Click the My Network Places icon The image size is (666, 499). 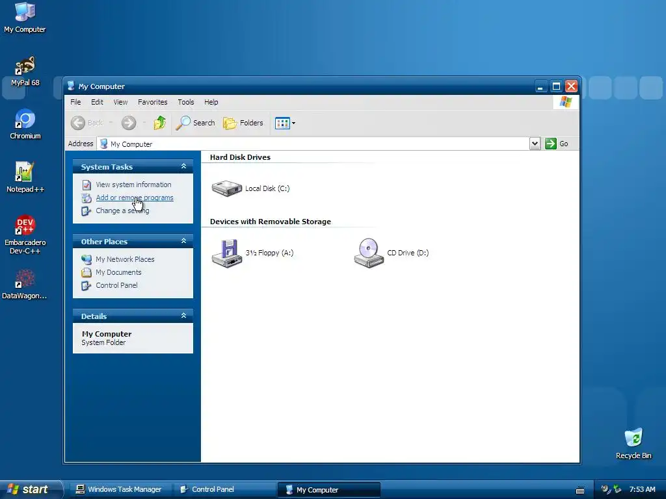click(87, 259)
